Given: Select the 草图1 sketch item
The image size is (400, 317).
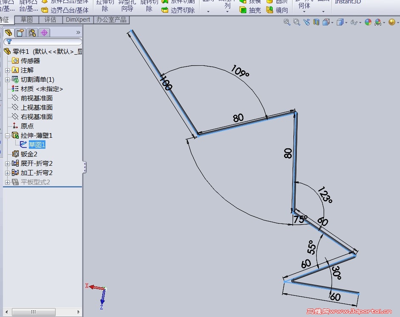Looking at the screenshot, I should coord(33,145).
